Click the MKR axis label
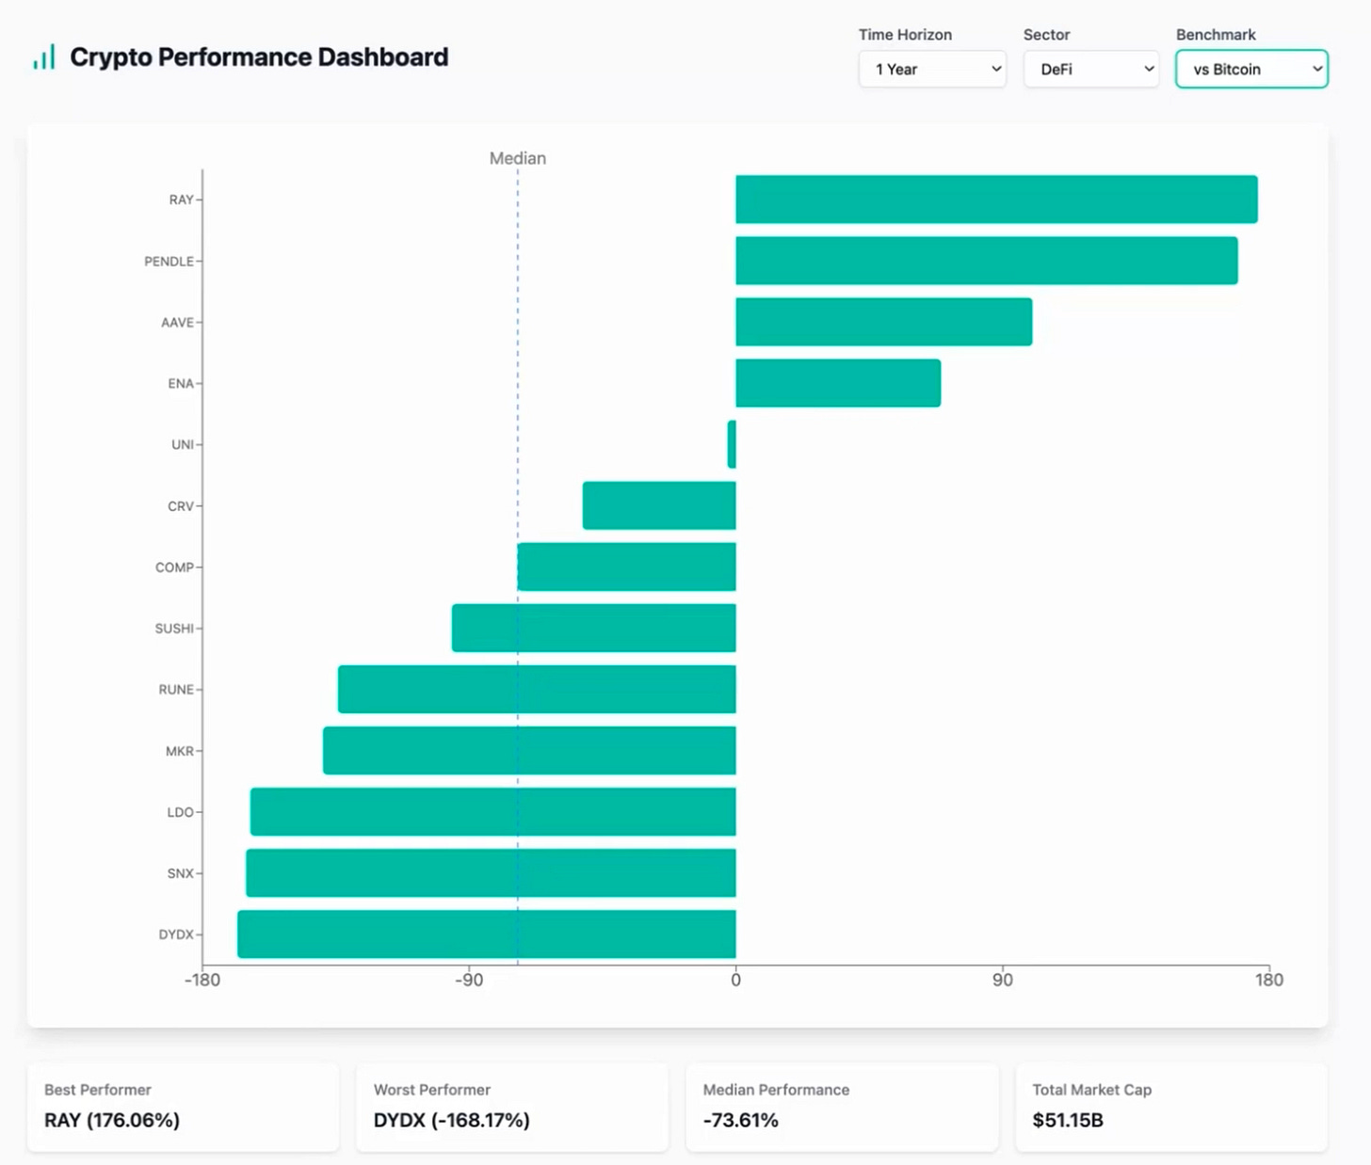The width and height of the screenshot is (1371, 1165). (x=179, y=751)
